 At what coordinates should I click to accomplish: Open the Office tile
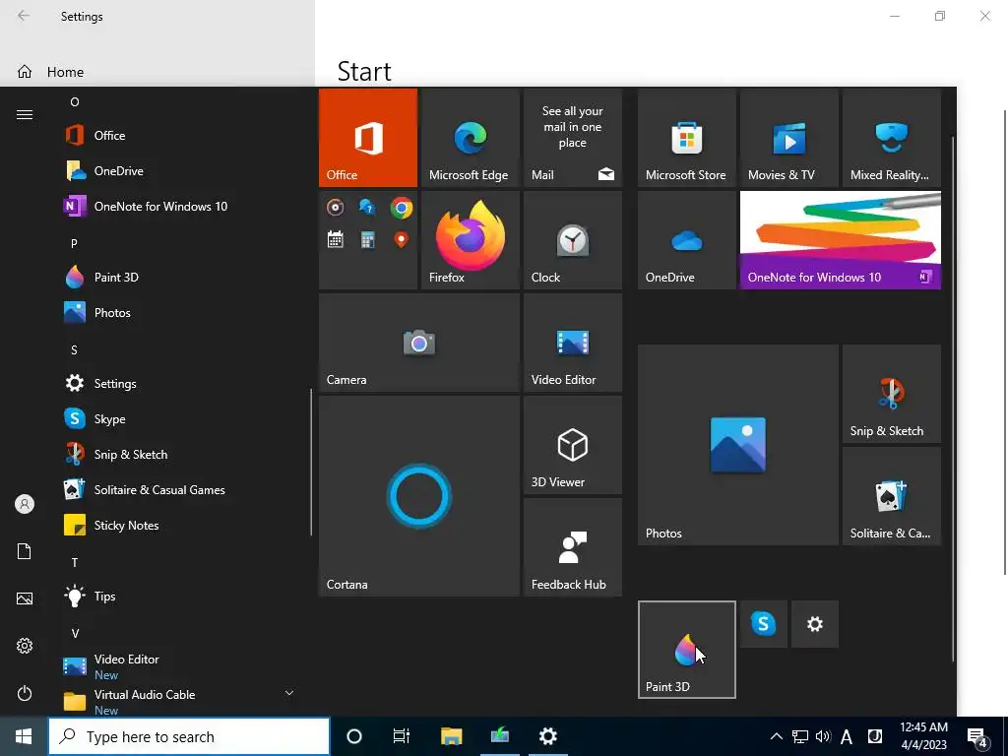[x=368, y=138]
